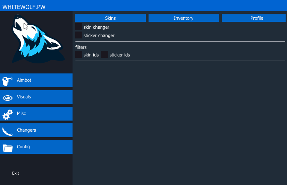Screen dimensions: 287x185
Task: Click the filters heading text
Action: [x=81, y=47]
